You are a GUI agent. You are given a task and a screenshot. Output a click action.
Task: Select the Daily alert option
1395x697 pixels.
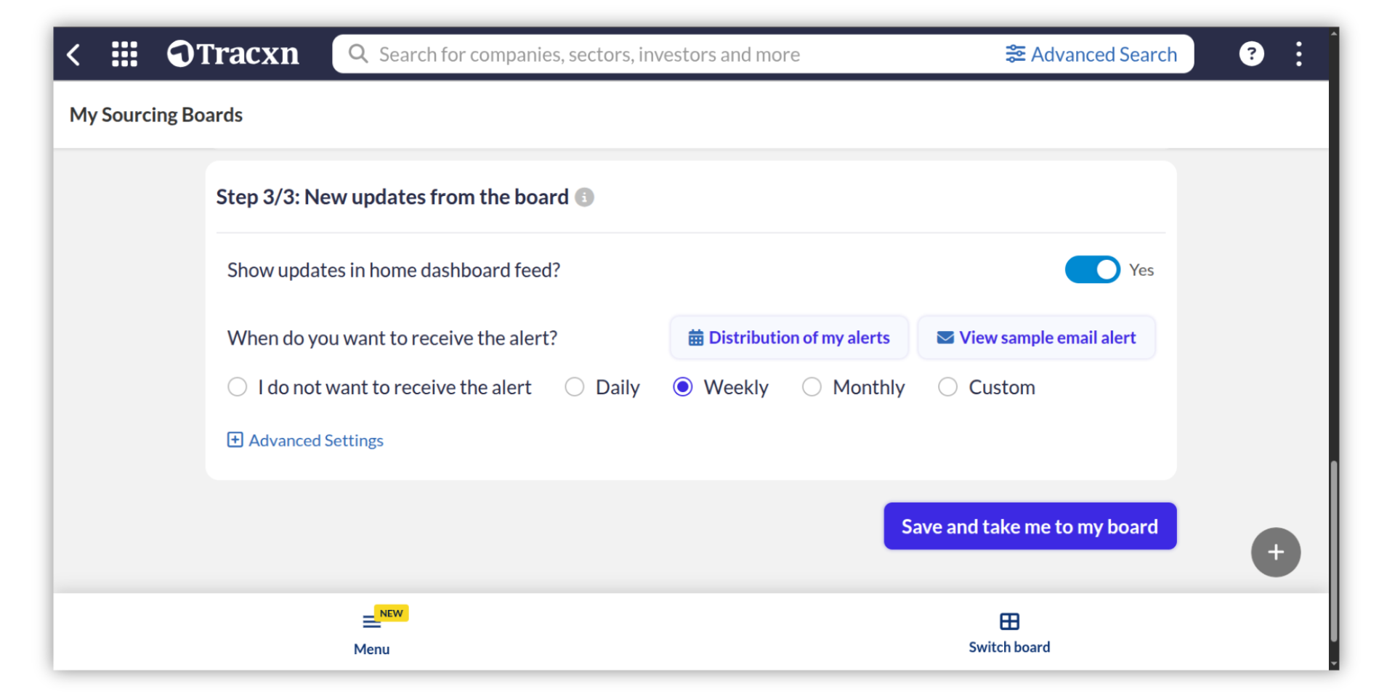575,387
